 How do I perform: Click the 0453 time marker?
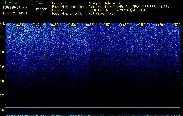point(55,25)
